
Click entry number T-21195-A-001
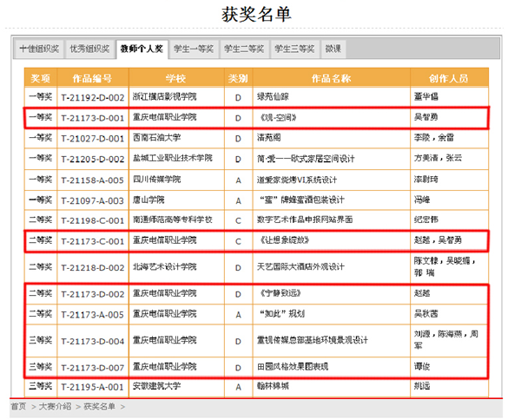click(x=92, y=386)
